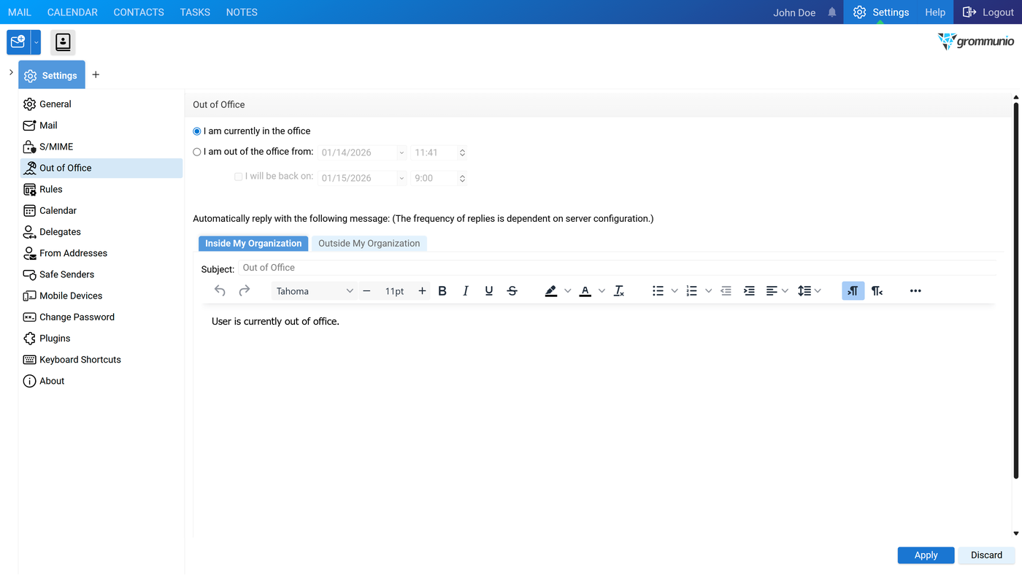Image resolution: width=1022 pixels, height=575 pixels.
Task: Toggle italic formatting
Action: pyautogui.click(x=466, y=291)
